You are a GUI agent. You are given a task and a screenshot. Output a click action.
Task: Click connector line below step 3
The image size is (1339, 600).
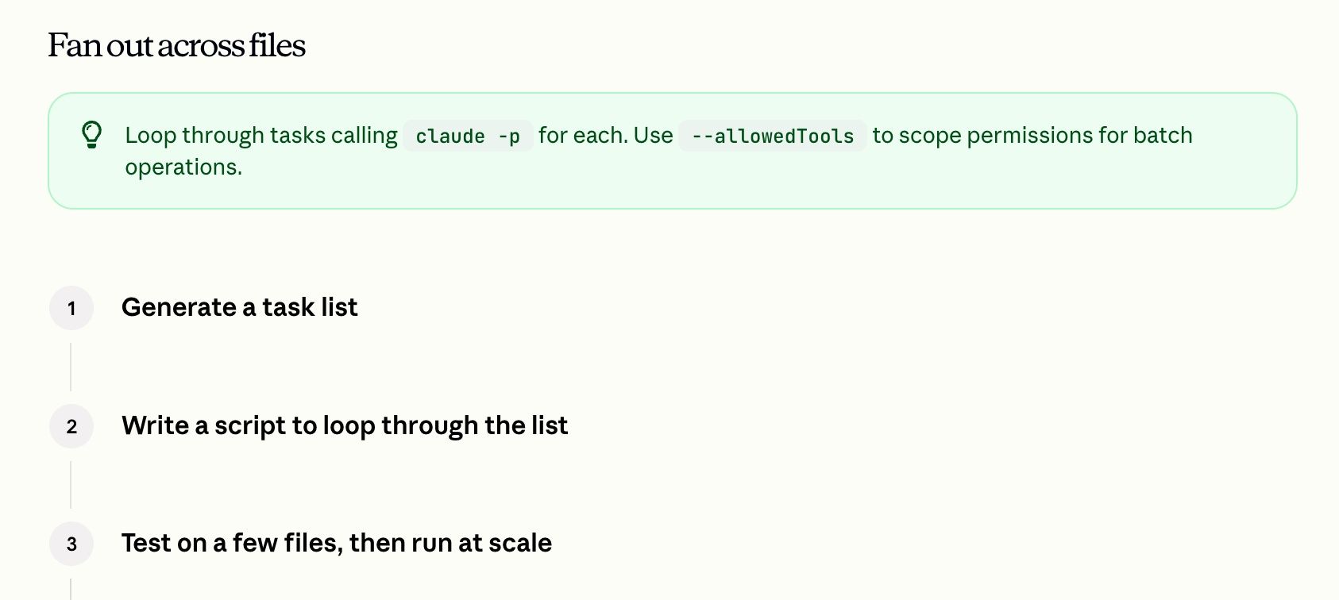[71, 589]
